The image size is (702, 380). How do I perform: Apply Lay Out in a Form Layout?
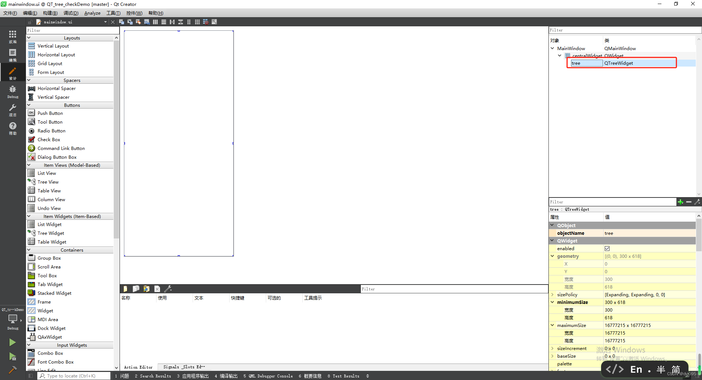(x=189, y=22)
